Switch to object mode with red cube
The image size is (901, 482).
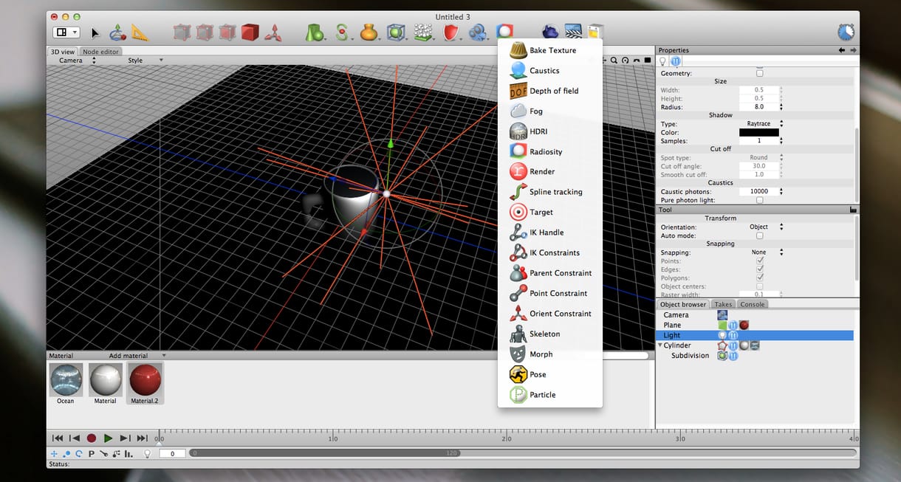[x=250, y=32]
